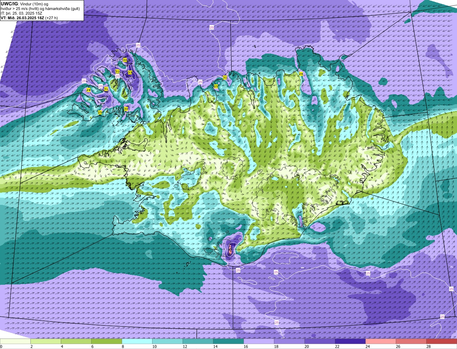Viewport: 457px width, 349px height.
Task: Click the legend swatch between 6 and 8
Action: click(x=107, y=341)
